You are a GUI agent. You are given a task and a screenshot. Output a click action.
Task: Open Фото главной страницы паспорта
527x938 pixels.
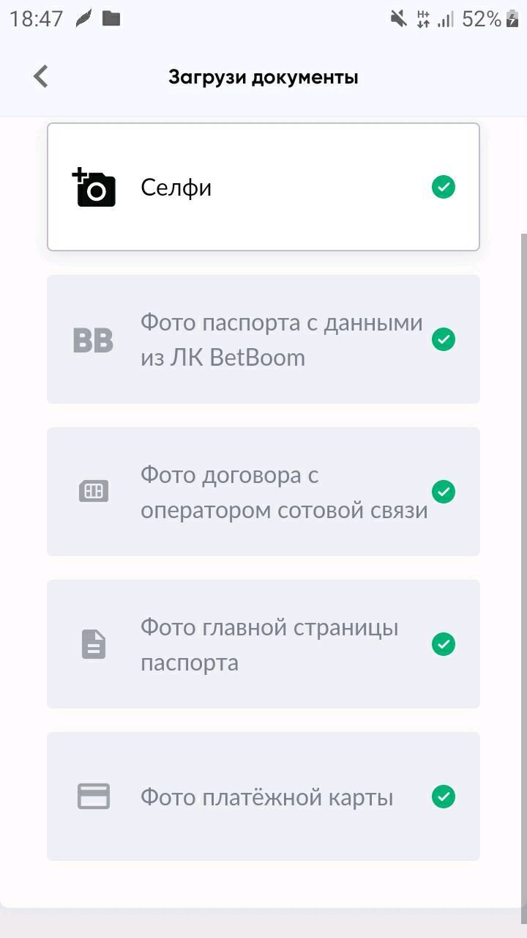pyautogui.click(x=269, y=645)
